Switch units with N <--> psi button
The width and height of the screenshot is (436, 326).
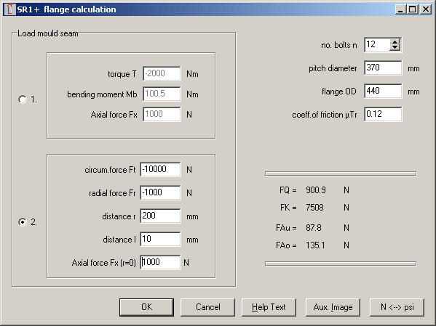click(x=397, y=307)
